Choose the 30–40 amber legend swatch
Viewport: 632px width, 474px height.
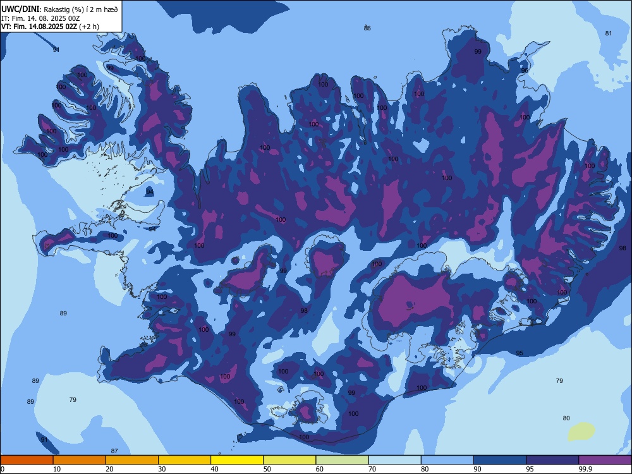point(184,460)
